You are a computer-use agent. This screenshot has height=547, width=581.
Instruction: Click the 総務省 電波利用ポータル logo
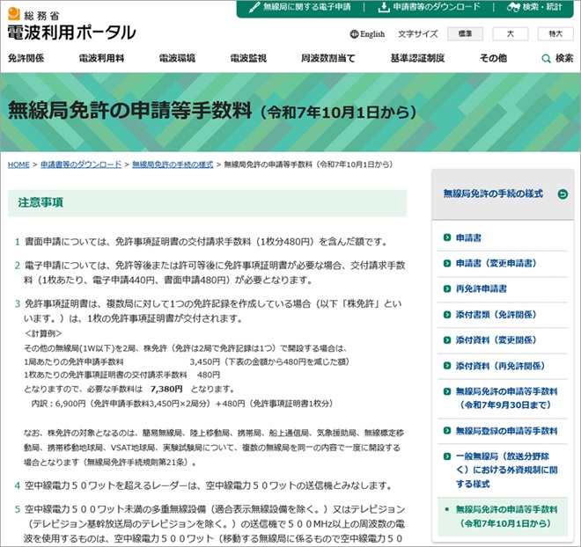(x=72, y=25)
